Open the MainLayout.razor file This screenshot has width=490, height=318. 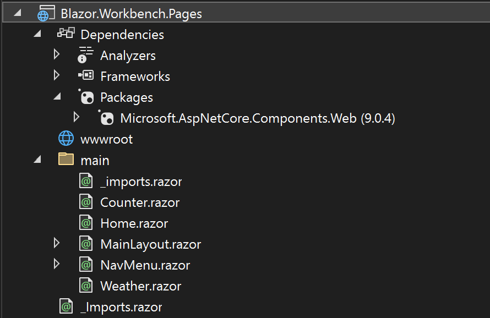point(151,245)
